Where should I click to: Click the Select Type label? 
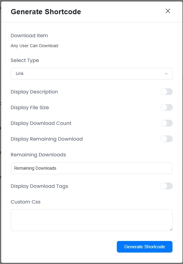(x=25, y=60)
